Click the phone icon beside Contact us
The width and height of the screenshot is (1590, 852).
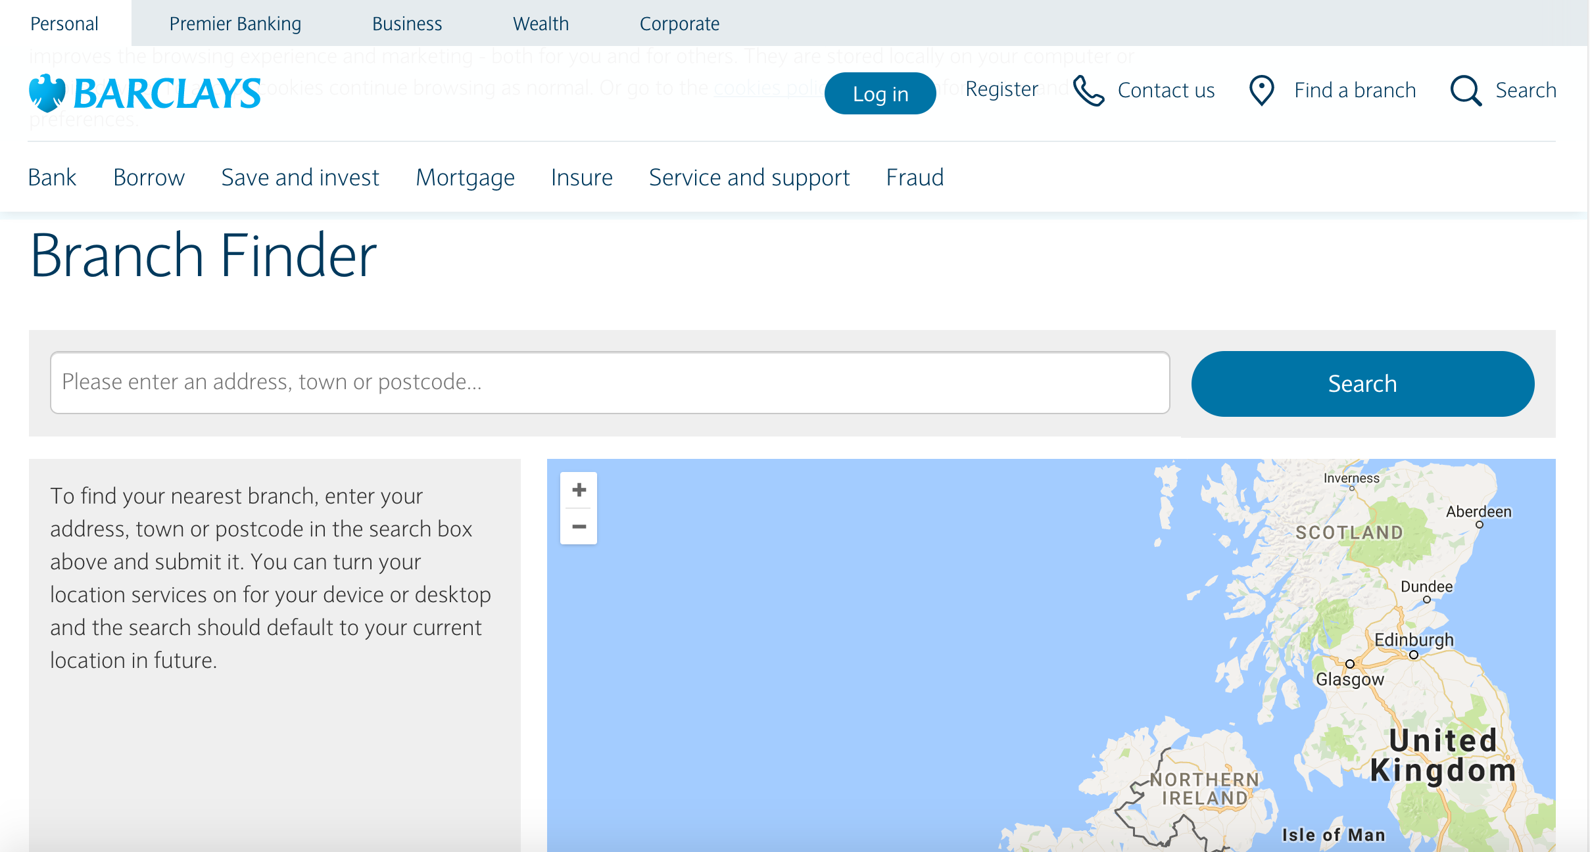pyautogui.click(x=1089, y=90)
